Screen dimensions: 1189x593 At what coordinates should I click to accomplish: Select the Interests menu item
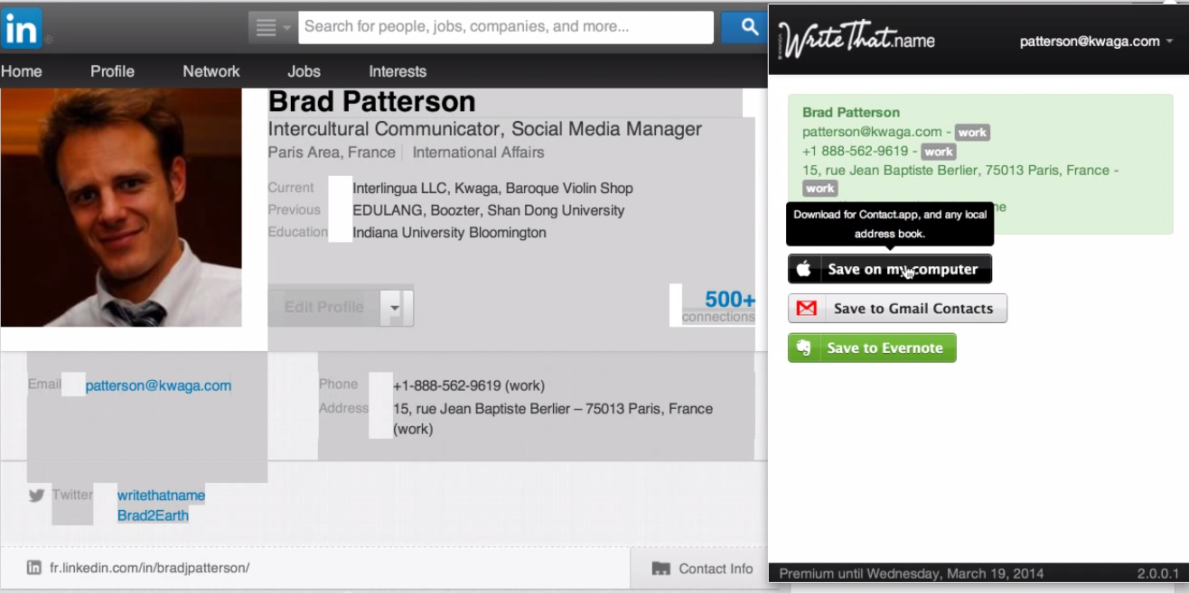(398, 71)
